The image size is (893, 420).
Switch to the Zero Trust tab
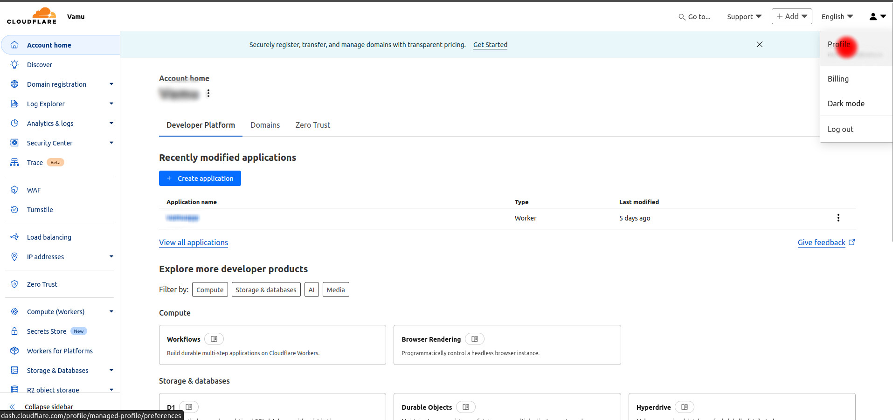(313, 125)
